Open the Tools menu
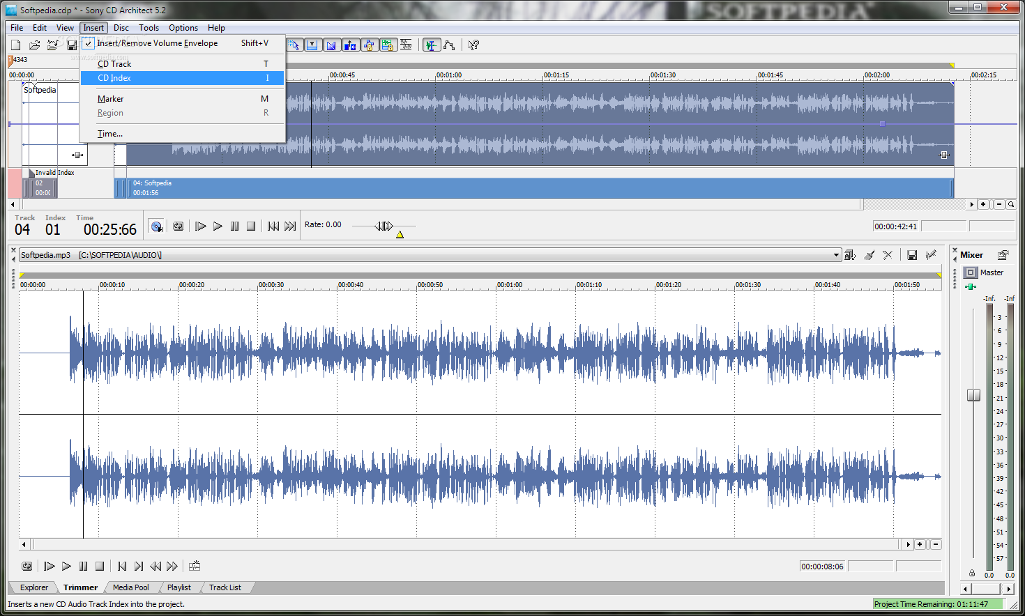This screenshot has height=616, width=1025. pos(149,28)
